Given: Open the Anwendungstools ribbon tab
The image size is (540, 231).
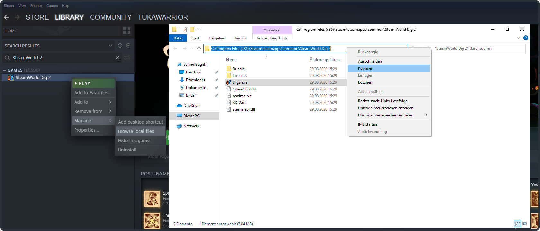Looking at the screenshot, I should pyautogui.click(x=272, y=38).
